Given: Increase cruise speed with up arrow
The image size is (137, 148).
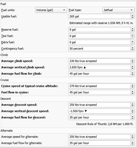Looking at the screenshot, I should pyautogui.click(x=133, y=85).
